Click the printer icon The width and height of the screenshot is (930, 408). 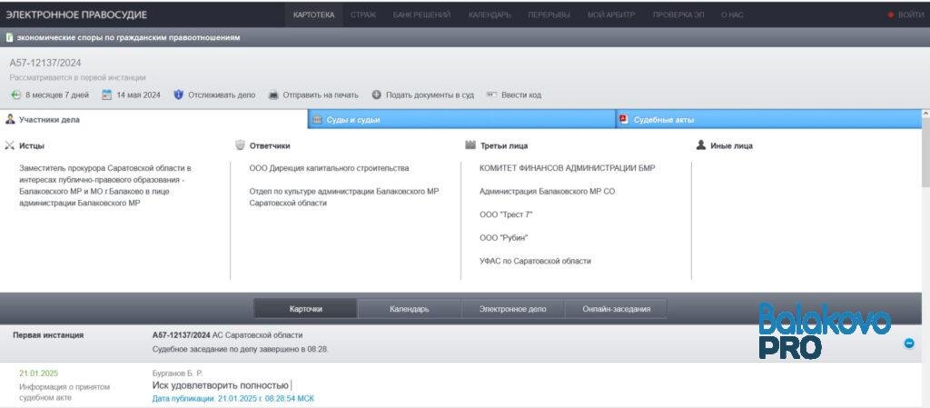[273, 95]
